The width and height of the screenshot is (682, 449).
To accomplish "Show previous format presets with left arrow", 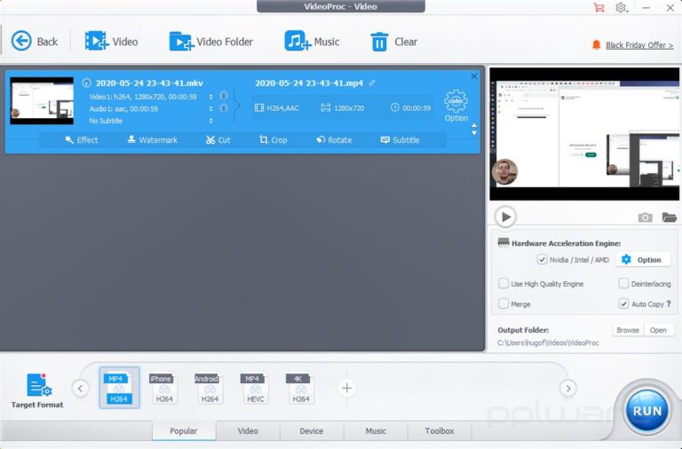I will pyautogui.click(x=81, y=388).
